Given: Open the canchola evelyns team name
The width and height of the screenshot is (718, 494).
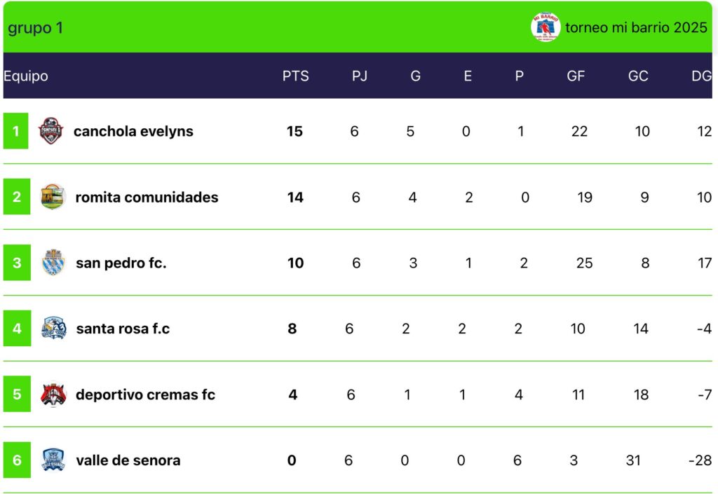Looking at the screenshot, I should (133, 131).
